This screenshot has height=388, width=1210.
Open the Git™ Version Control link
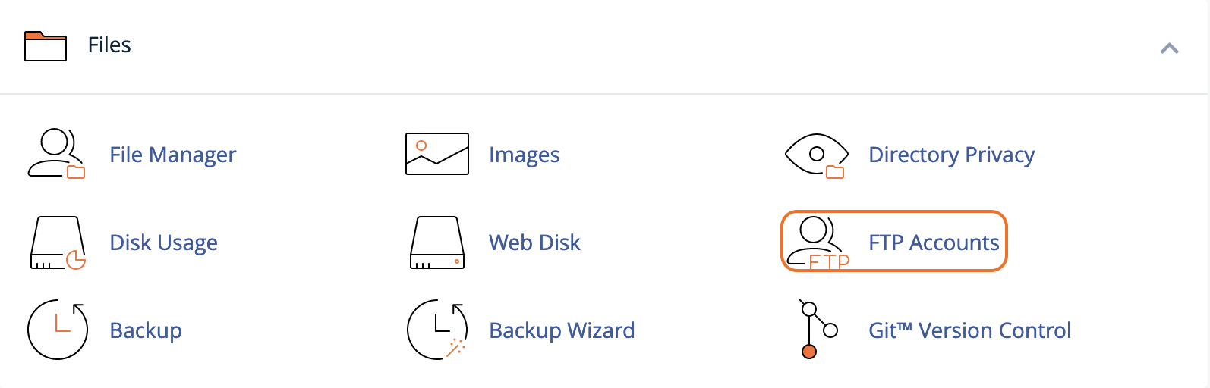[970, 330]
